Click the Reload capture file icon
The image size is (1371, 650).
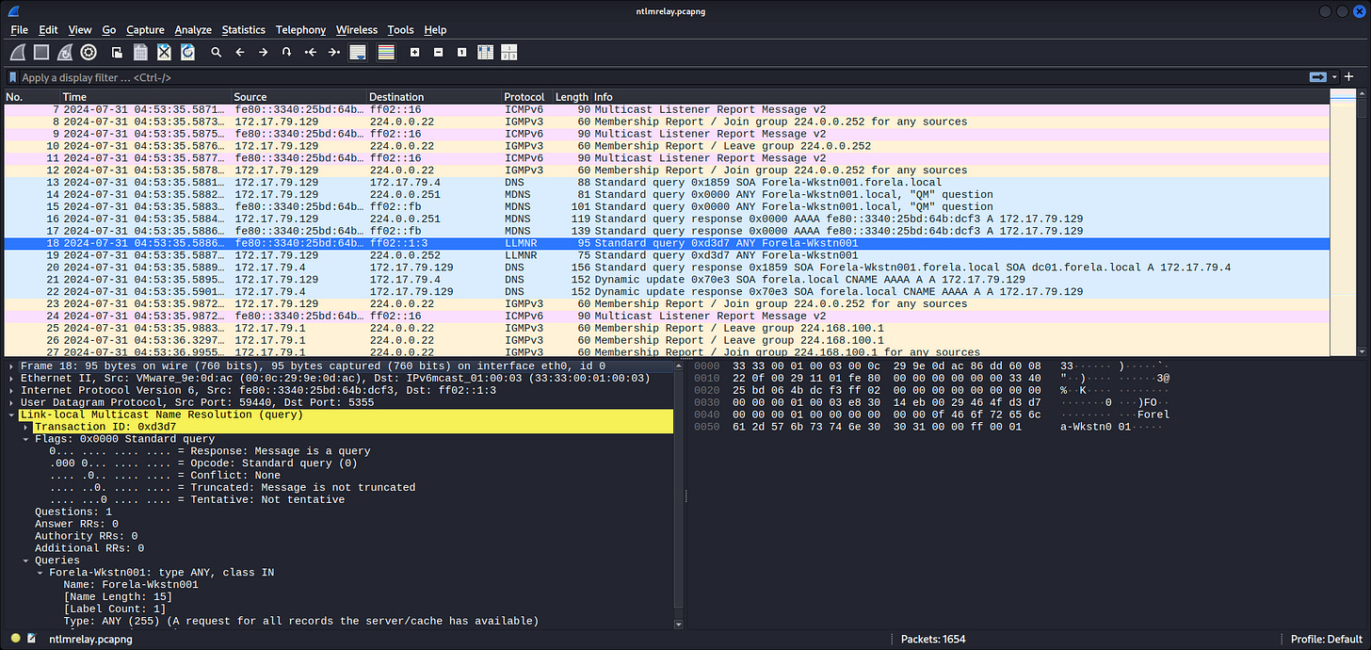click(188, 52)
